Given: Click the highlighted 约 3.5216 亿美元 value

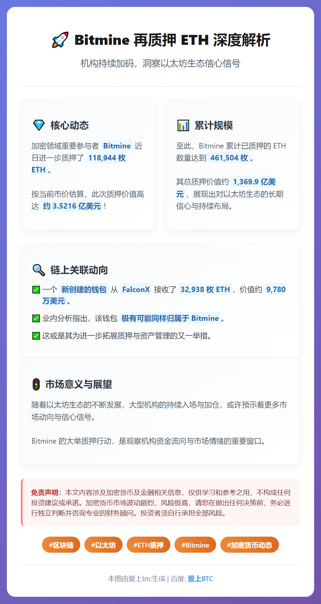Looking at the screenshot, I should (x=72, y=206).
